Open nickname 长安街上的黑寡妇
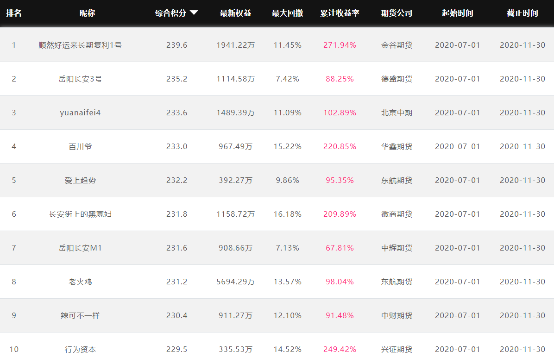This screenshot has height=364, width=554. click(80, 214)
